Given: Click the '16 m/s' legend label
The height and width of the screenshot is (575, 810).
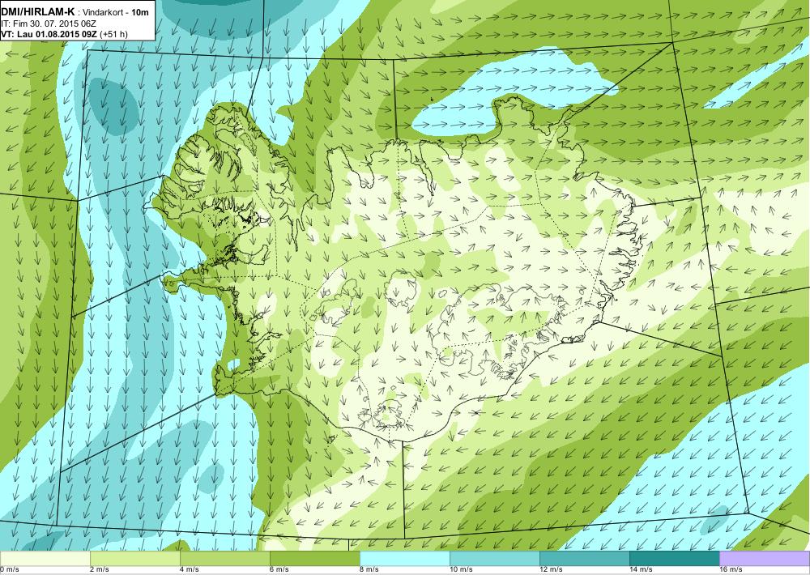Looking at the screenshot, I should [x=731, y=570].
